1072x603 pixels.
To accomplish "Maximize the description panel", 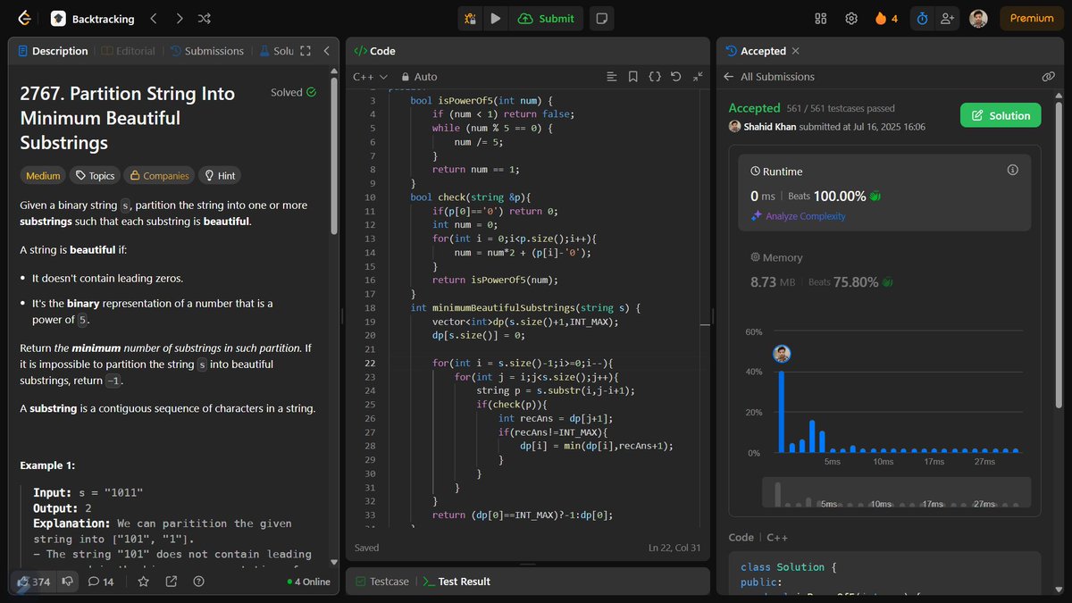I will click(x=306, y=51).
